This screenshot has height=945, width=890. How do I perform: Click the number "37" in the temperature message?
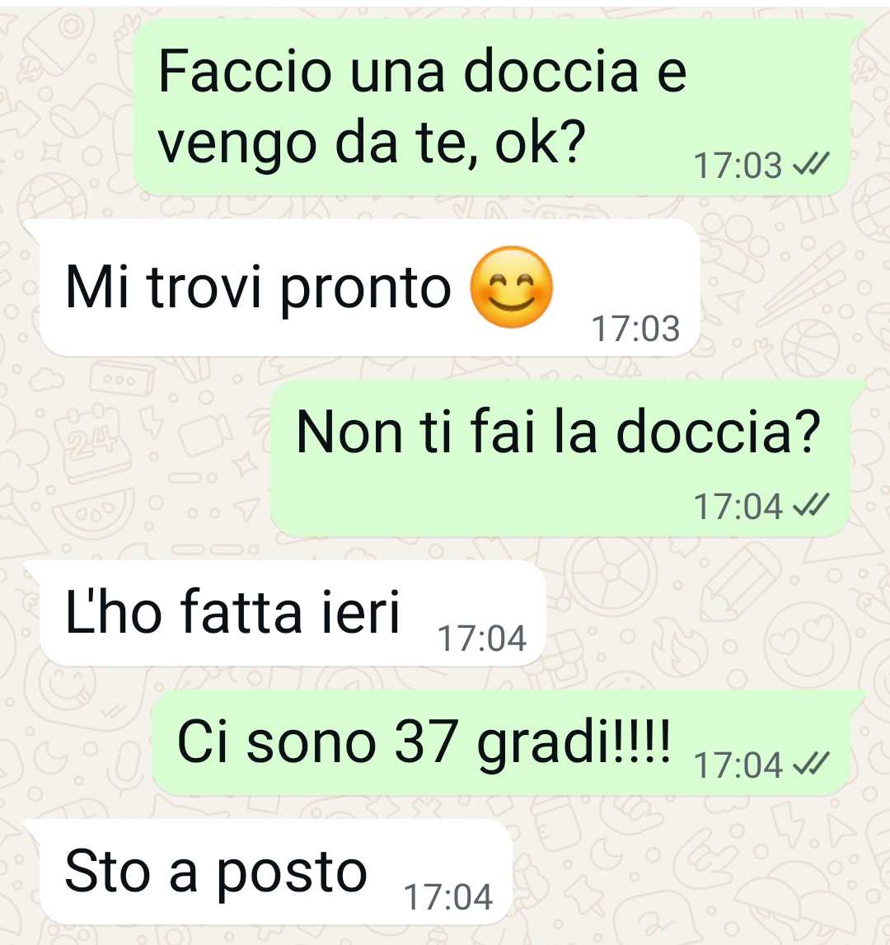pos(424,741)
